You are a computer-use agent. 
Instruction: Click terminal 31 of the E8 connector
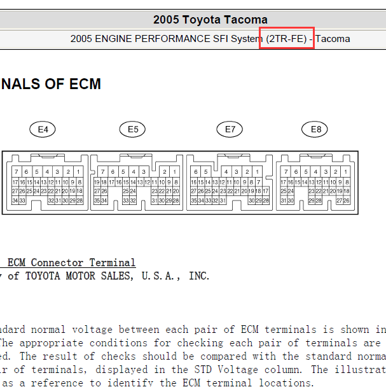pyautogui.click(x=284, y=201)
